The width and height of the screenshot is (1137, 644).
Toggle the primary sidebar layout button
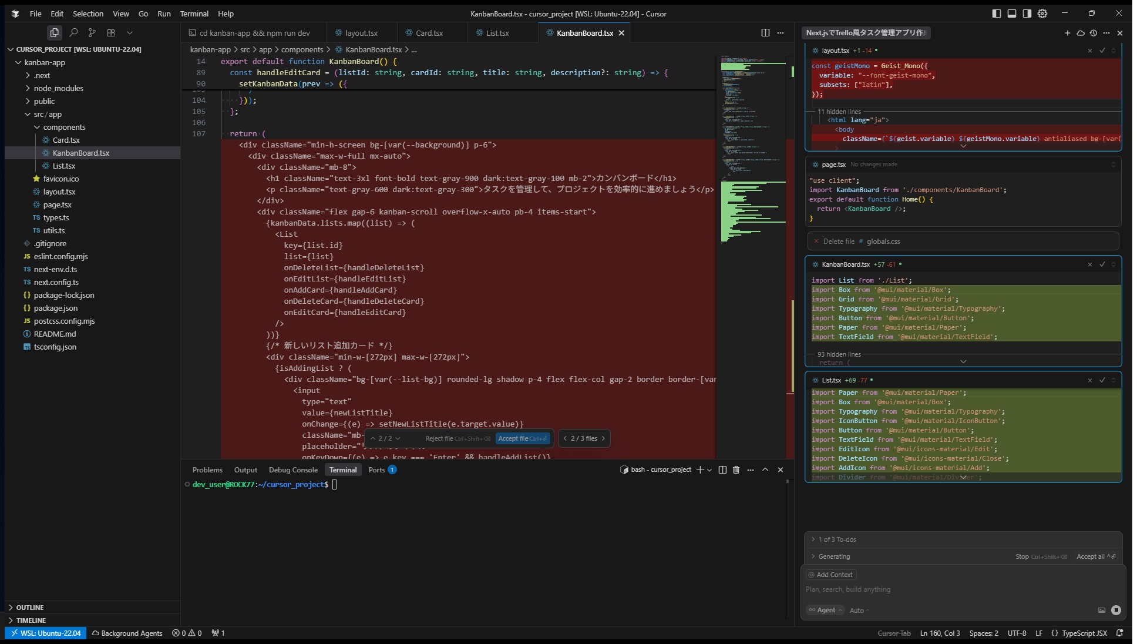pyautogui.click(x=996, y=14)
